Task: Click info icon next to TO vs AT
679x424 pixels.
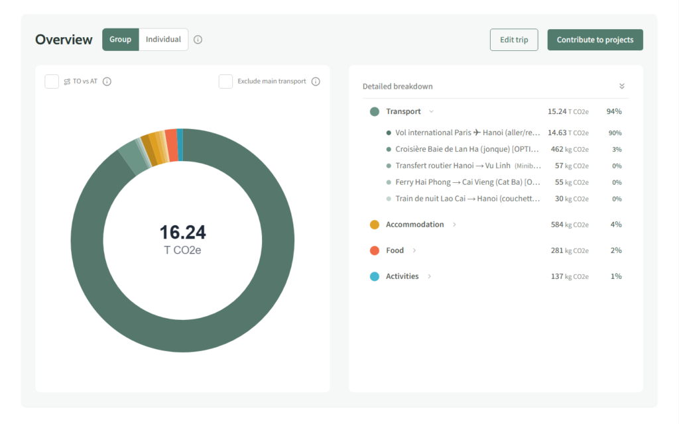Action: (x=107, y=81)
